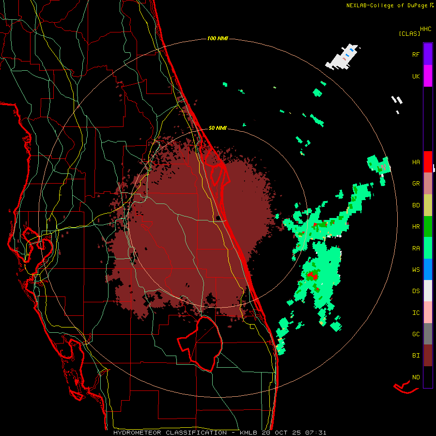436x436 pixels.
Task: Click the KMLB radar site identifier
Action: pos(249,433)
